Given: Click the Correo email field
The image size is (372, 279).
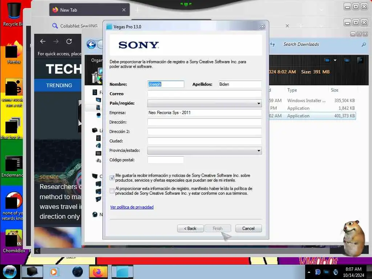Looking at the screenshot, I should point(205,94).
